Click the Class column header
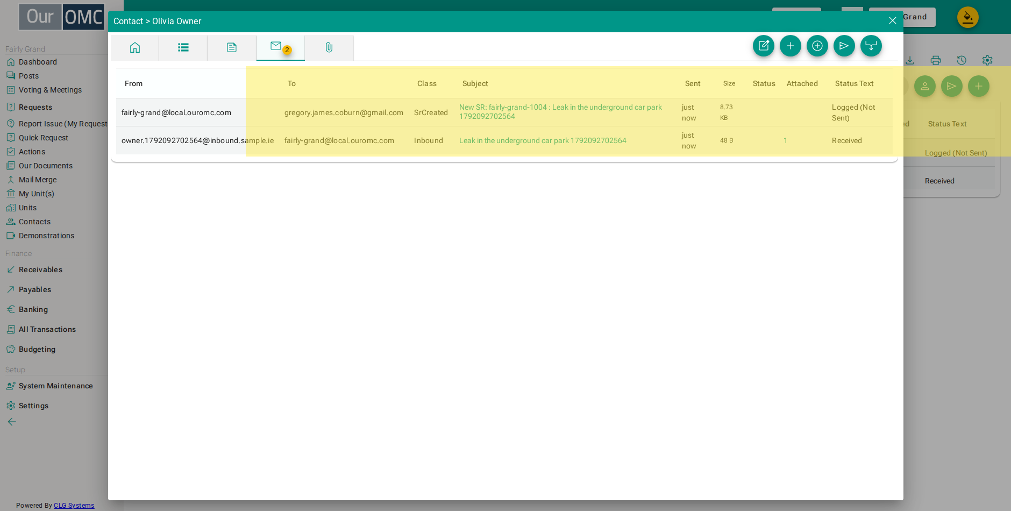Screen dimensions: 1011x511 pos(427,83)
